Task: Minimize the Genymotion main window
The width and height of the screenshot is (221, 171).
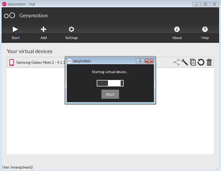Action: pyautogui.click(x=196, y=4)
